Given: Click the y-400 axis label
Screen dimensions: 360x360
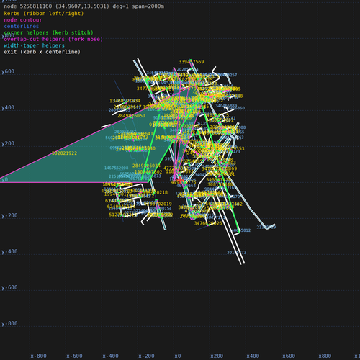Looking at the screenshot, I should [x=9, y=251].
